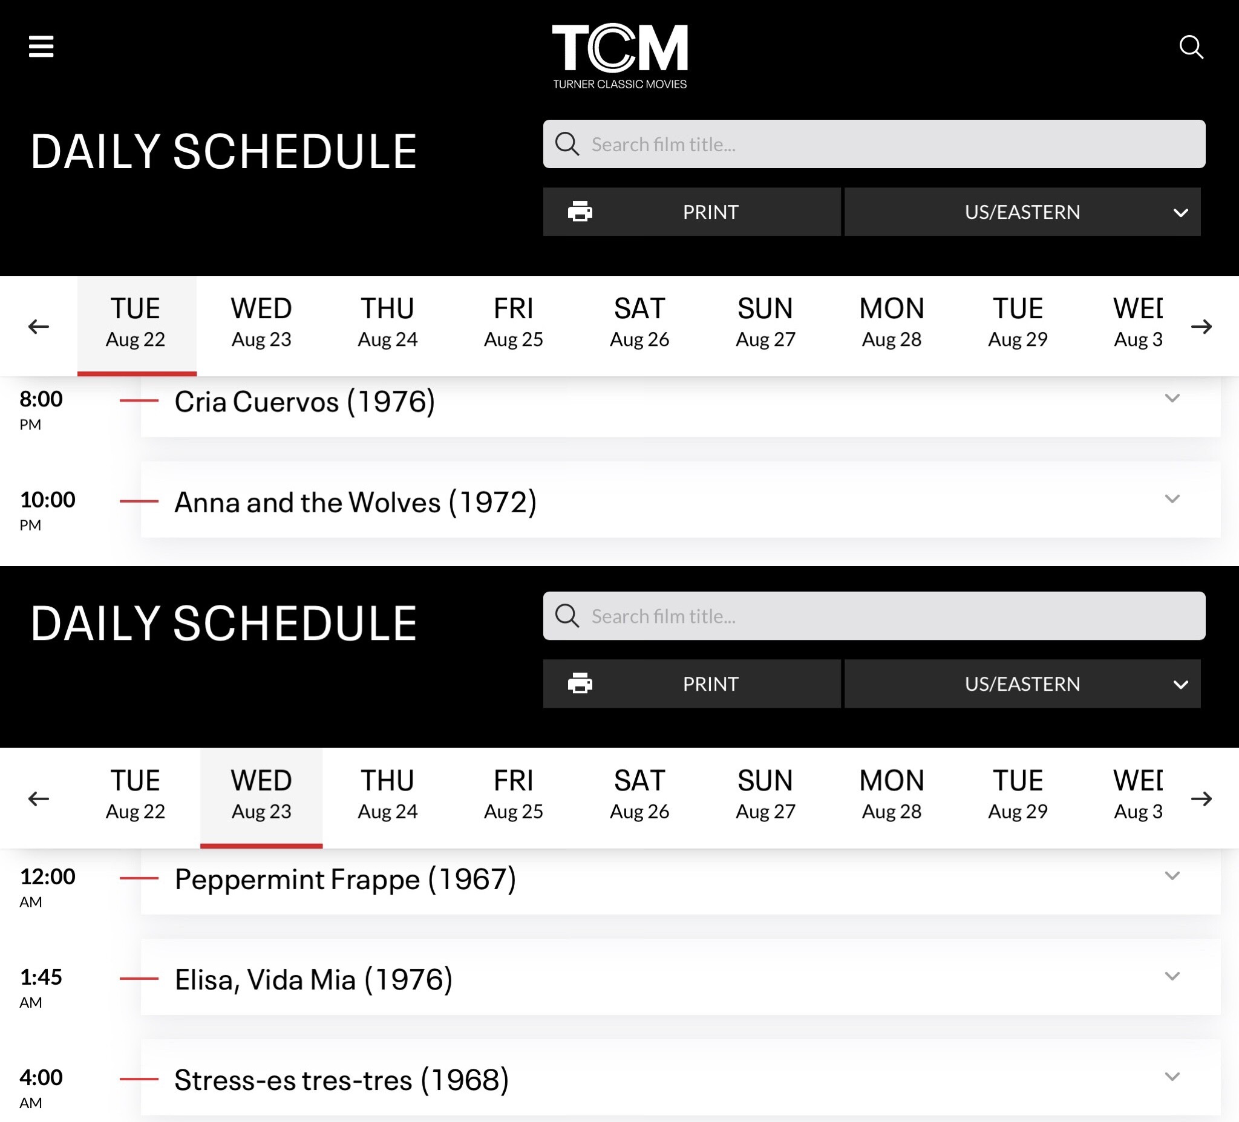1239x1122 pixels.
Task: Click the magnifier icon in the header
Action: [x=1191, y=47]
